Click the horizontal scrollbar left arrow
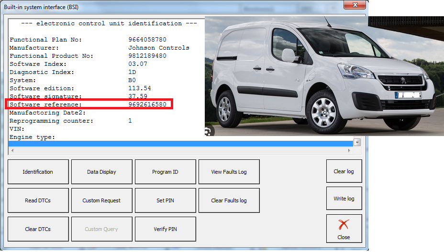 11,151
